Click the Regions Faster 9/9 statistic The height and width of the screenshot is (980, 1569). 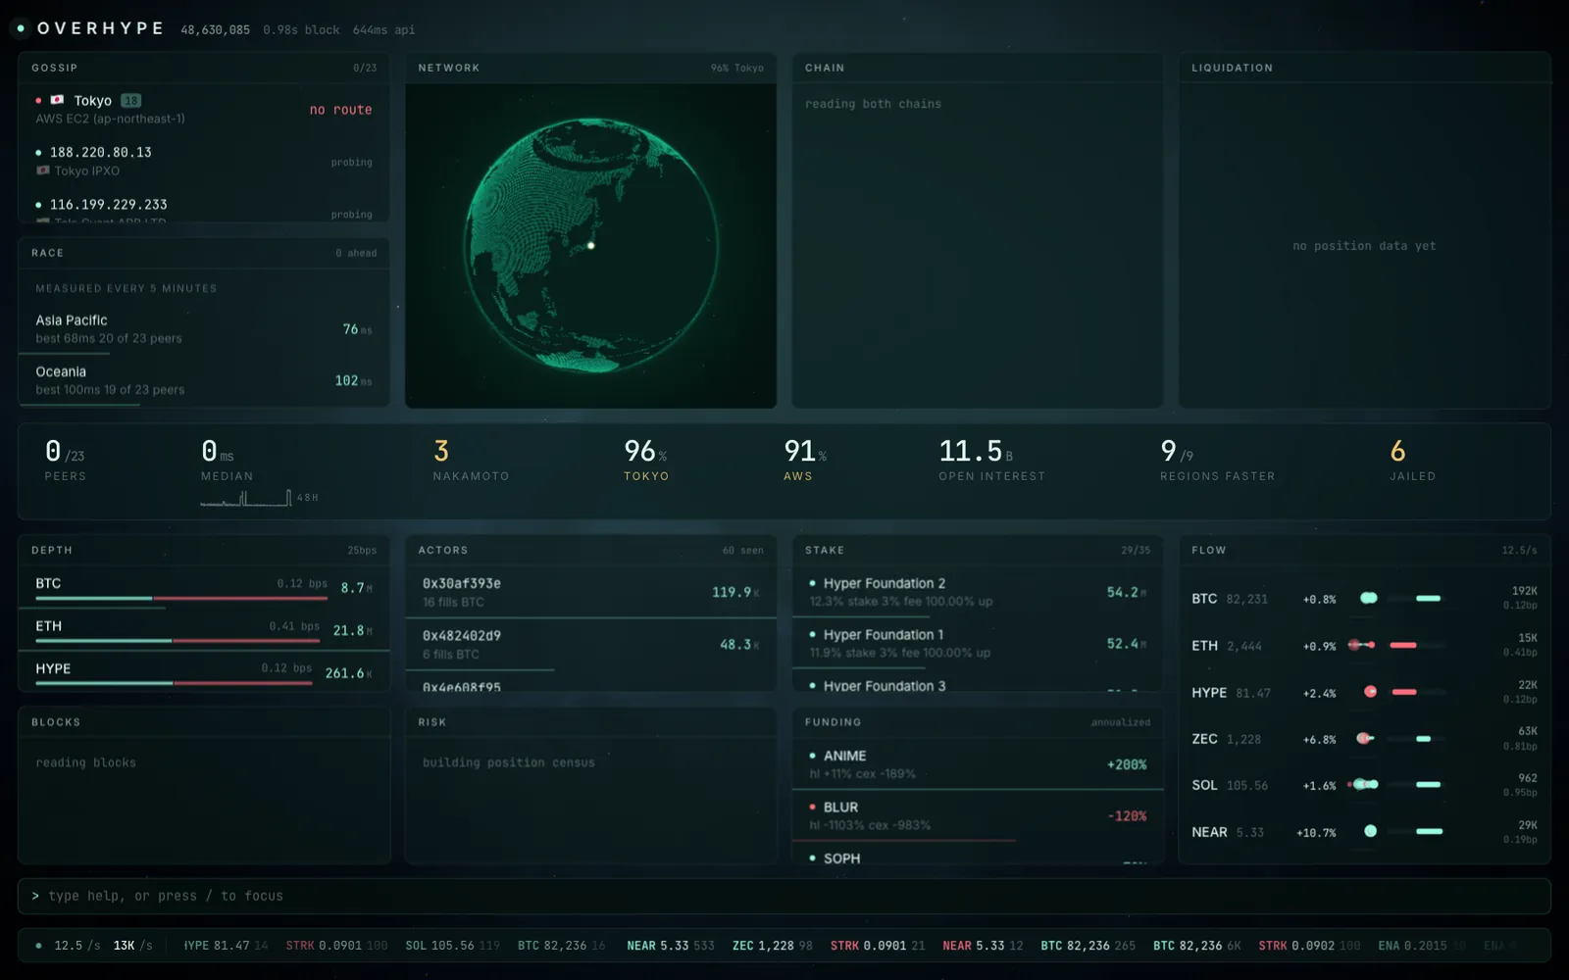pos(1217,461)
